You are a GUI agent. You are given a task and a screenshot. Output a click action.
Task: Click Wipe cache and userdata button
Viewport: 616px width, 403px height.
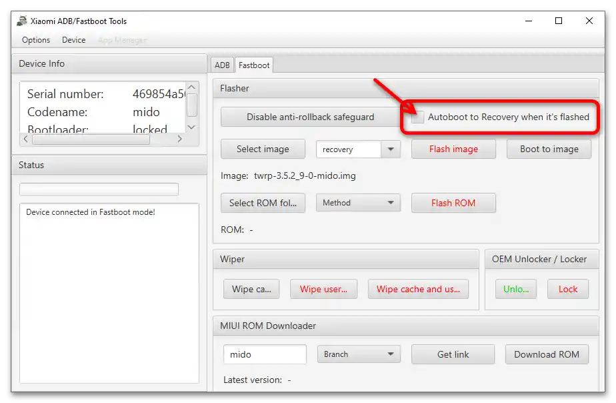418,289
